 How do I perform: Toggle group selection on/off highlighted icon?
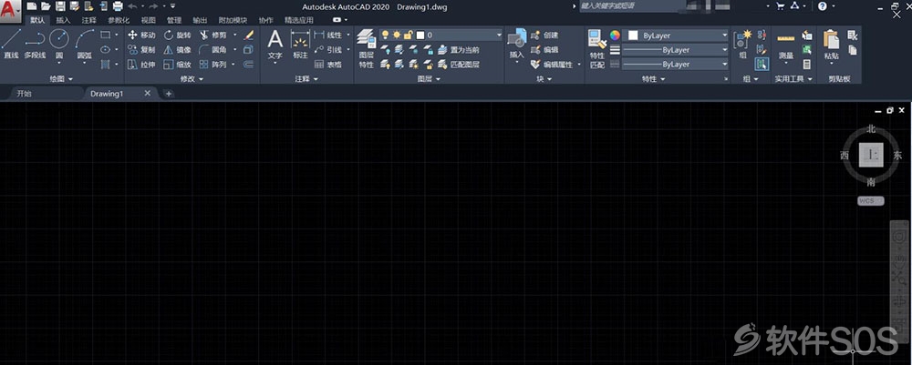point(762,65)
